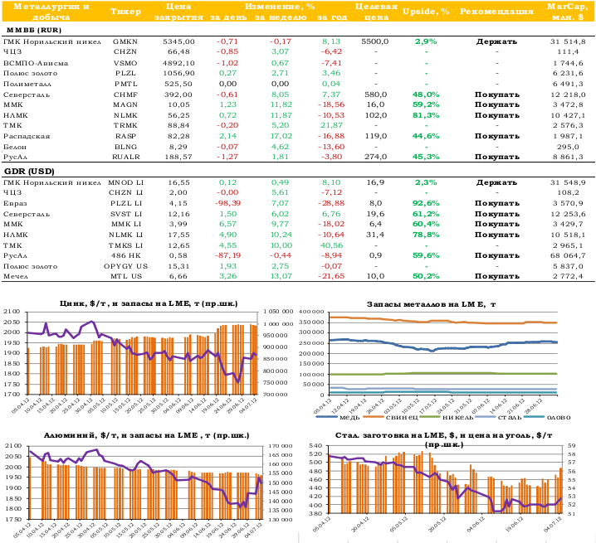Select closing price 4892,10
Viewport: 596px width, 543px height.
(x=178, y=63)
